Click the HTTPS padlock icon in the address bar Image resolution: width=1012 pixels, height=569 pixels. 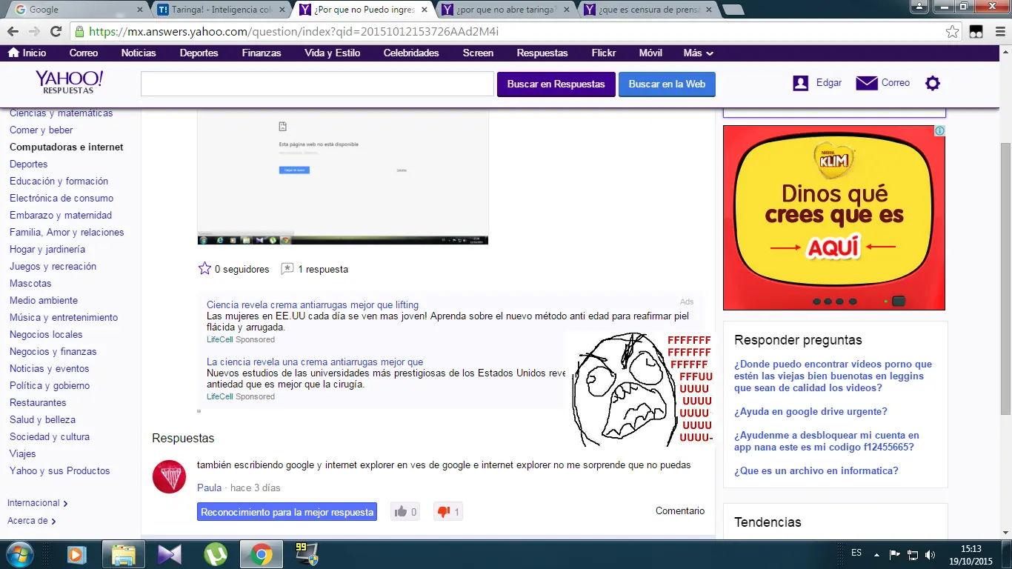point(79,33)
